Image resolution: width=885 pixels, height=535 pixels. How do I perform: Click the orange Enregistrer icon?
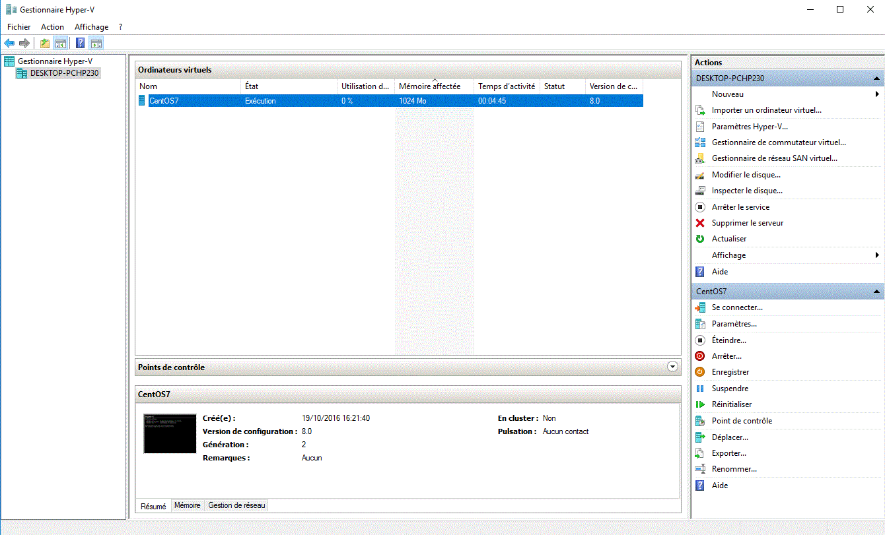(x=700, y=372)
